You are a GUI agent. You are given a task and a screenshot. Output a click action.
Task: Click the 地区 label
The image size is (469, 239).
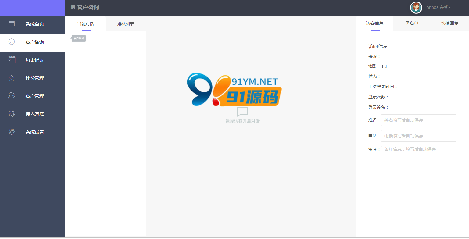click(x=374, y=66)
